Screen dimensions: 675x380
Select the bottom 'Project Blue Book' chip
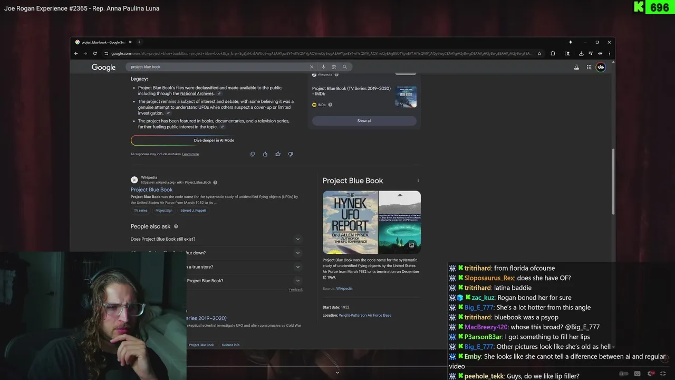pos(201,345)
